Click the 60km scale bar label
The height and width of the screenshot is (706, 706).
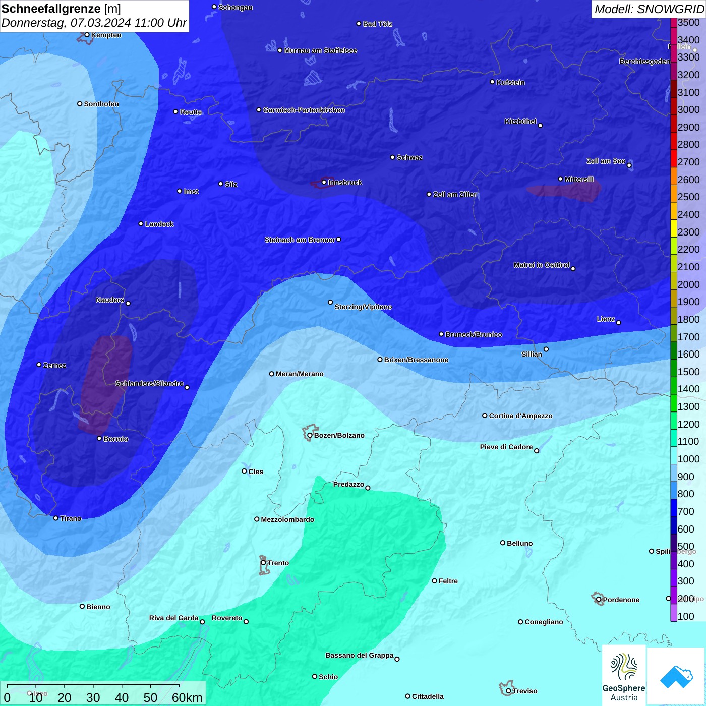point(187,697)
